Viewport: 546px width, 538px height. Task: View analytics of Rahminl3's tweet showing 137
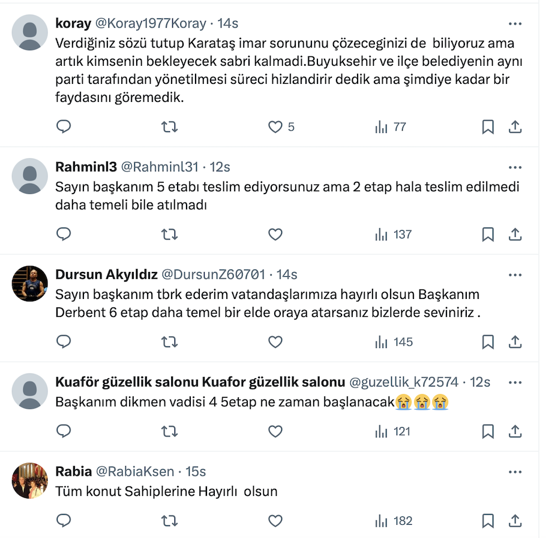(x=394, y=234)
